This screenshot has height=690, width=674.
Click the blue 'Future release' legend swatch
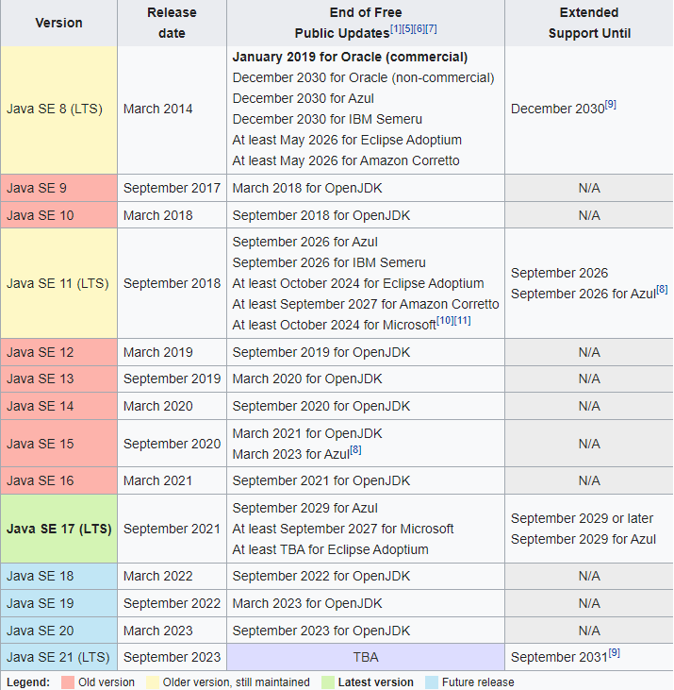(430, 682)
